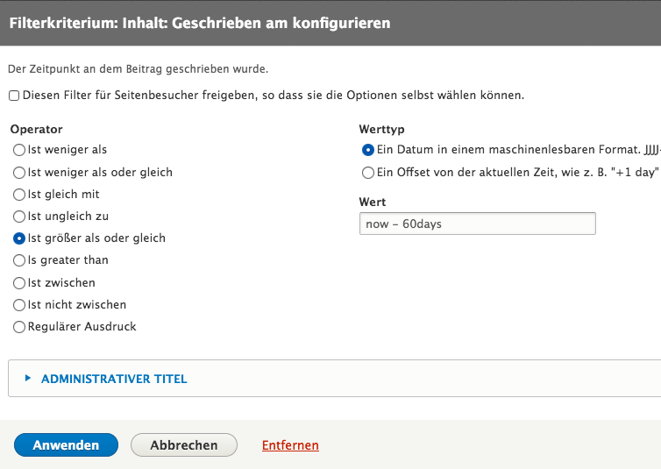Choose the 'Is greater than' operator
The image size is (661, 469).
point(19,260)
